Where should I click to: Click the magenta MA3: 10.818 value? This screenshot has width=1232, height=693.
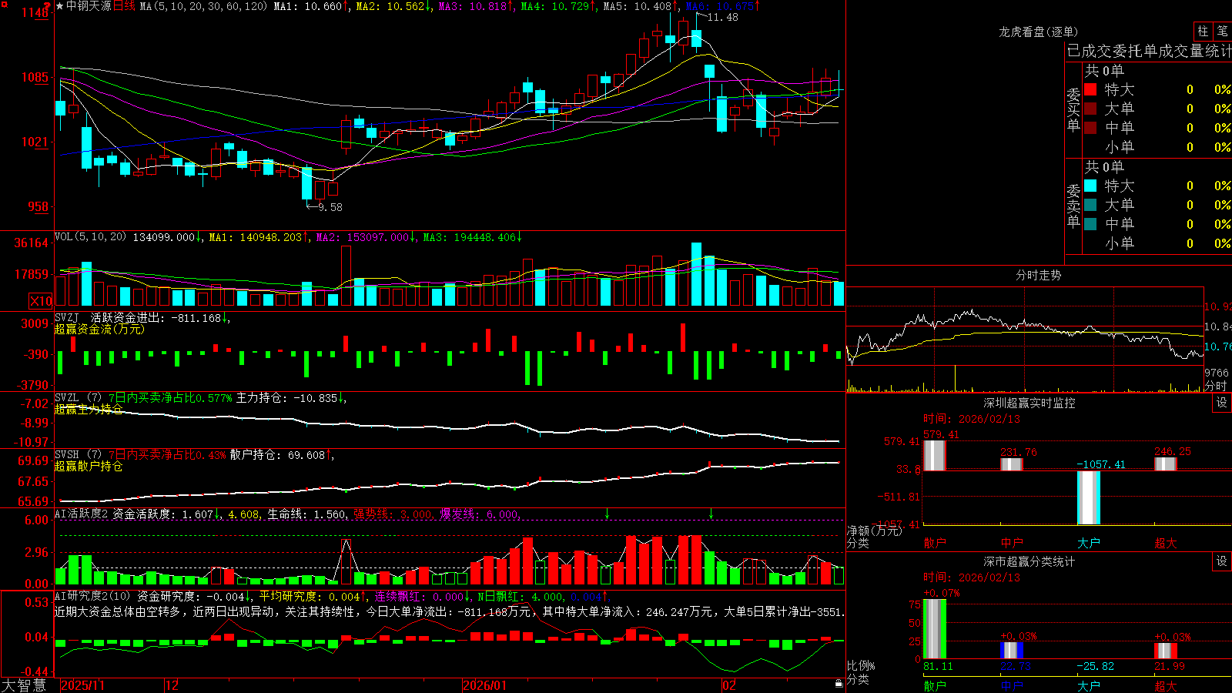tap(476, 6)
